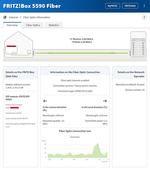Viewport: 150px width, 170px height.
Task: Click the help question mark icon
Action: coord(144,17)
